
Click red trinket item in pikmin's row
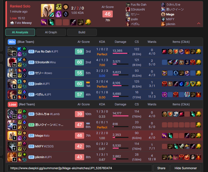click(x=198, y=157)
